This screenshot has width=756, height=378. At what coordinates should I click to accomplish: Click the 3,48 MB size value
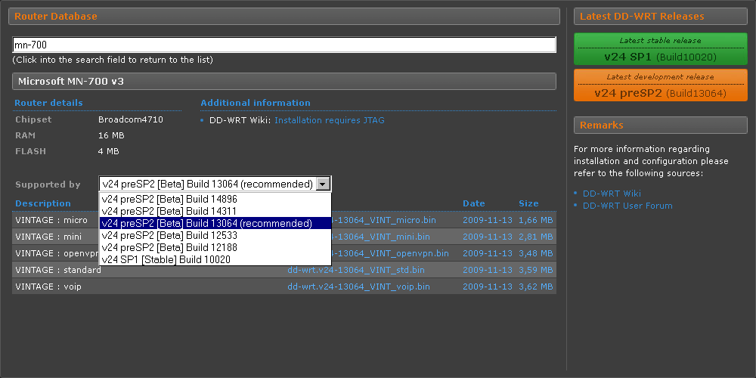pos(536,253)
